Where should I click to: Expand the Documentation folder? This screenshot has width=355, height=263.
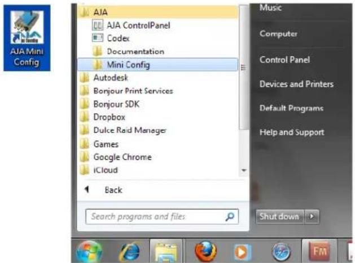pos(128,51)
